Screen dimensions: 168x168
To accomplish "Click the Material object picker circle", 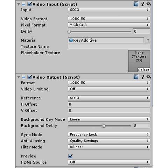I will [x=148, y=40].
